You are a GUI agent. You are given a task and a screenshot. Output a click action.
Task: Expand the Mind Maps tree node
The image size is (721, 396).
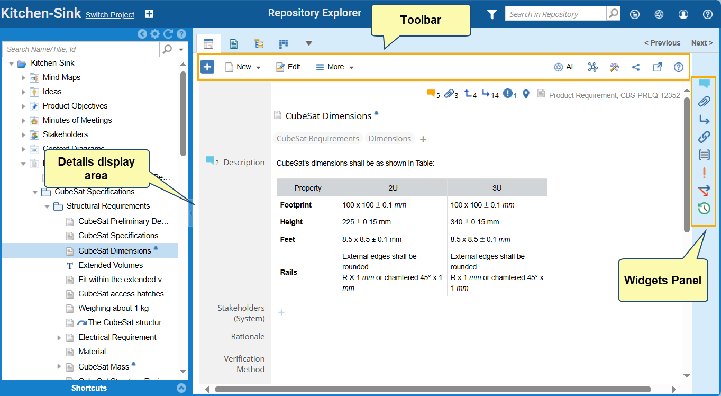click(23, 77)
